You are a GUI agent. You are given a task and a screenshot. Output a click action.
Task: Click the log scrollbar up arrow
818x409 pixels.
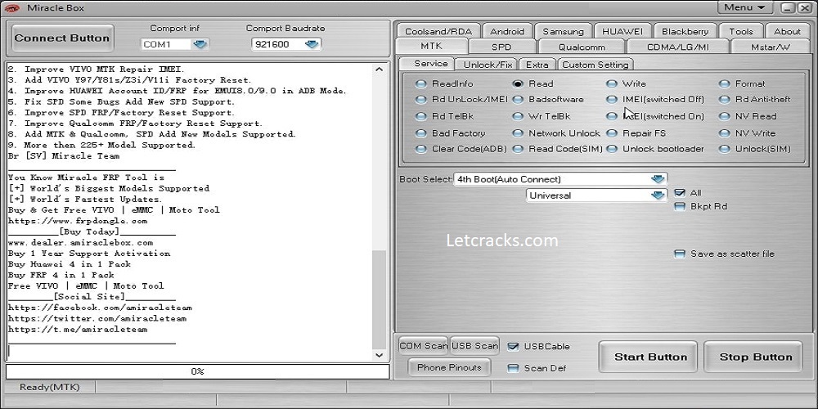[x=380, y=70]
